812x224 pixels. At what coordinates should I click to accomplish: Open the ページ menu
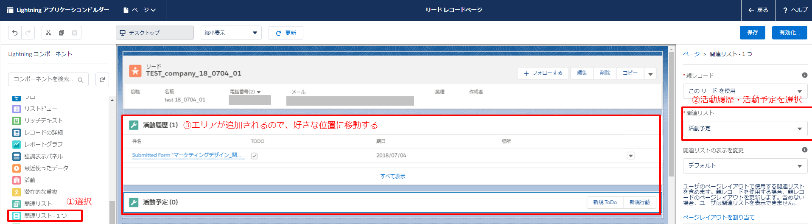click(x=140, y=10)
